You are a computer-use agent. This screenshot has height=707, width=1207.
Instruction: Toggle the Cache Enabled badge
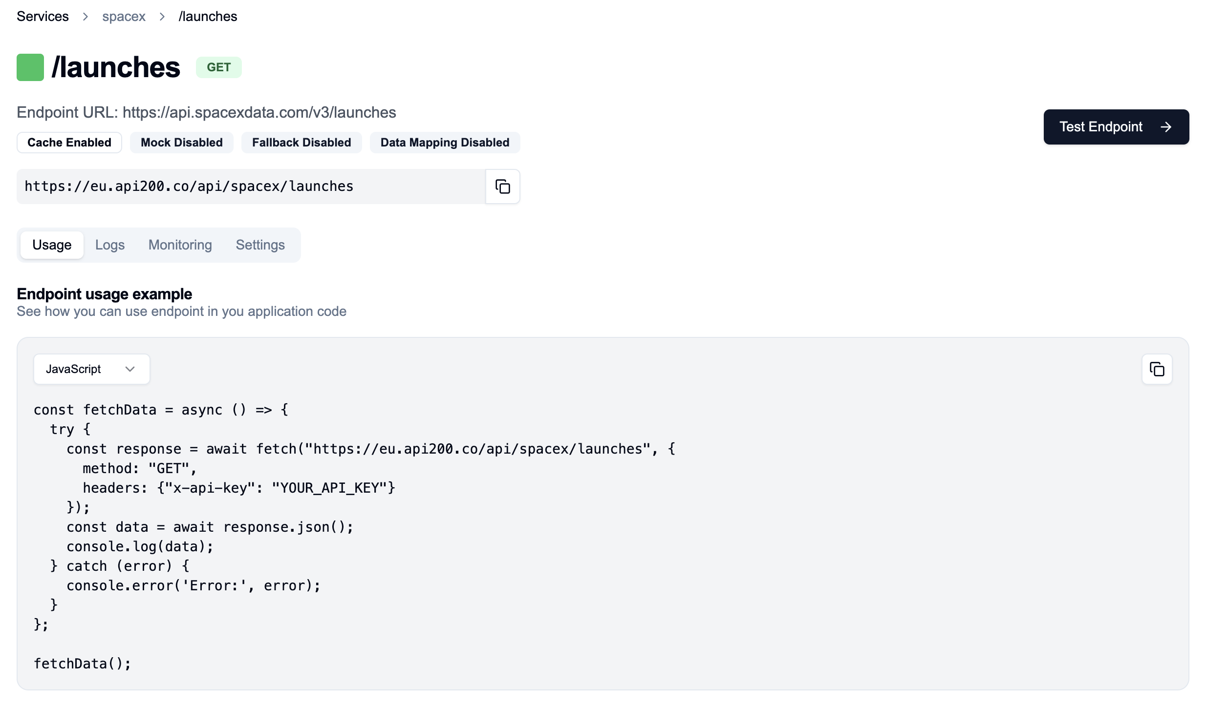[69, 143]
